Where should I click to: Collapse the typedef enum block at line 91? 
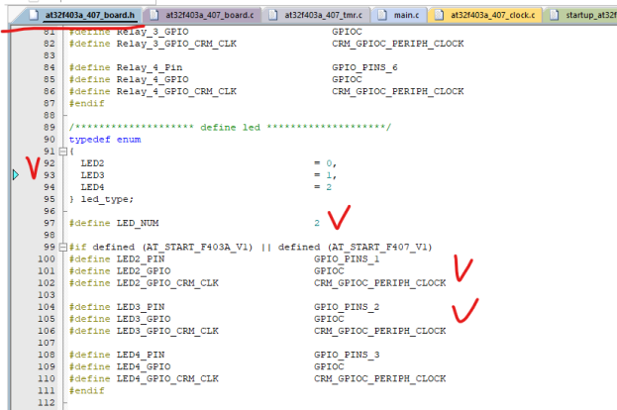(60, 152)
